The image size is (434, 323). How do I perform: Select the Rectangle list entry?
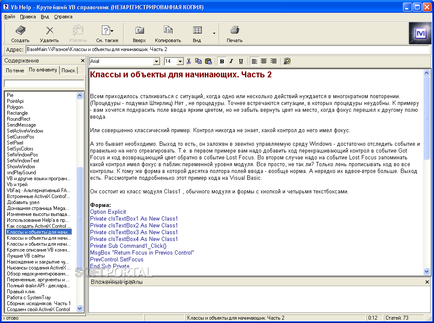pos(17,113)
